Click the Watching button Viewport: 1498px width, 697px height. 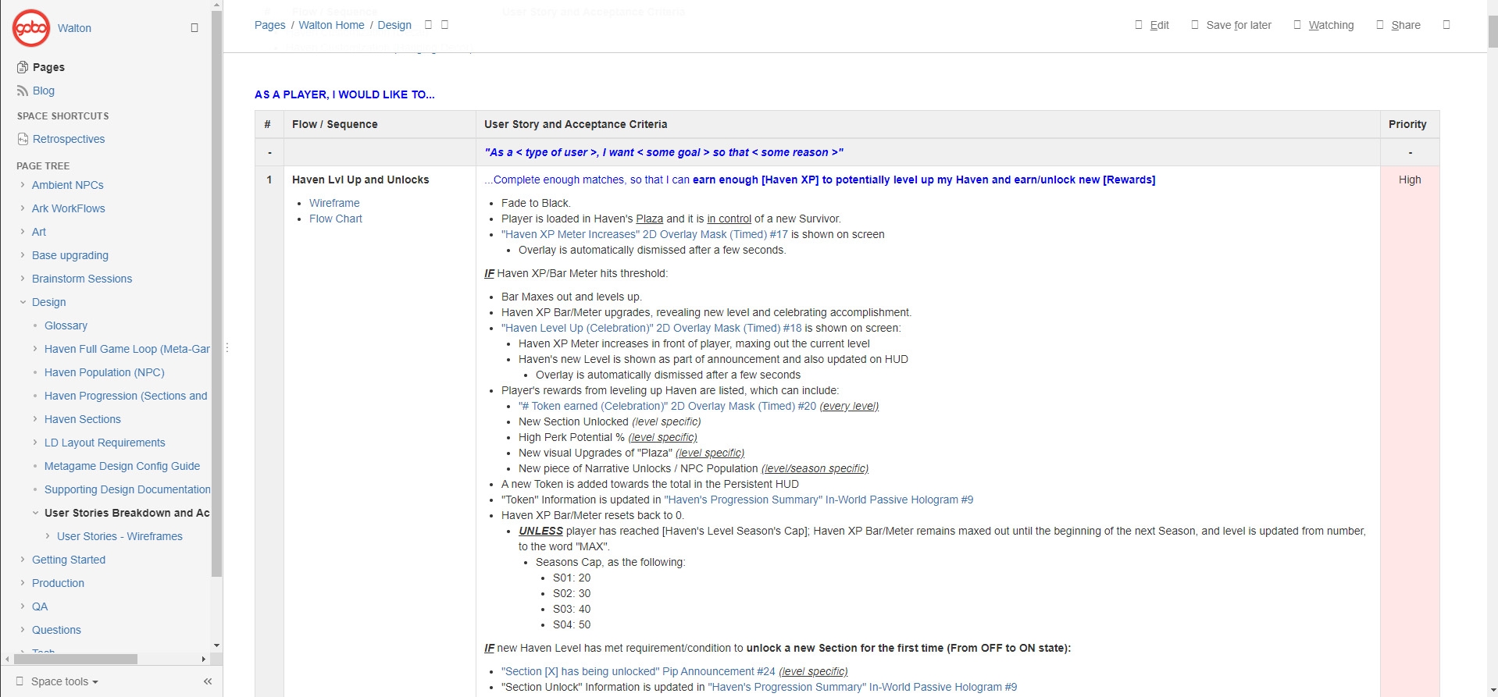(1324, 25)
